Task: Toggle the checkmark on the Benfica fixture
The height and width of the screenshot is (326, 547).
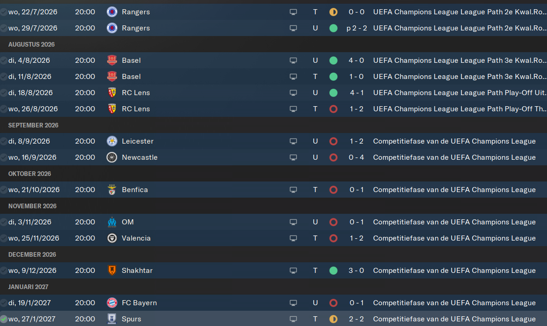Action: click(4, 190)
